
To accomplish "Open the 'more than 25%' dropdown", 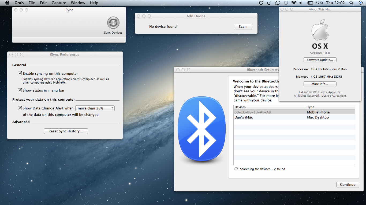I will coord(95,108).
